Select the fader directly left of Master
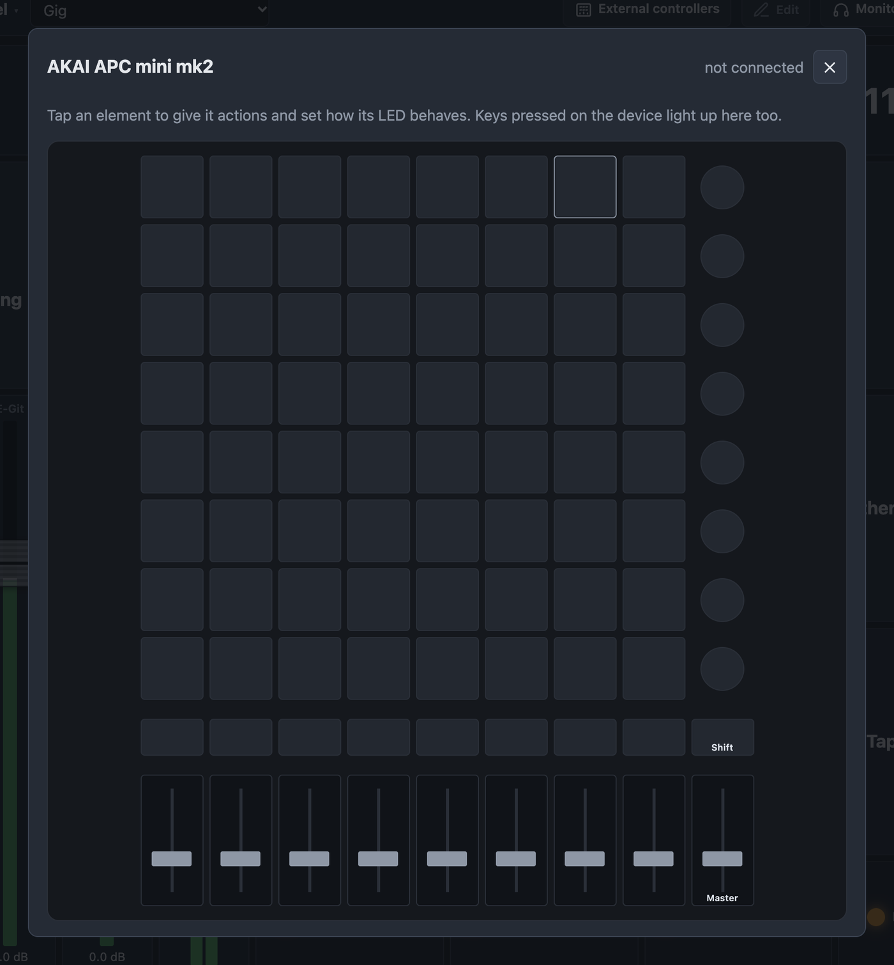This screenshot has height=965, width=894. [x=654, y=840]
